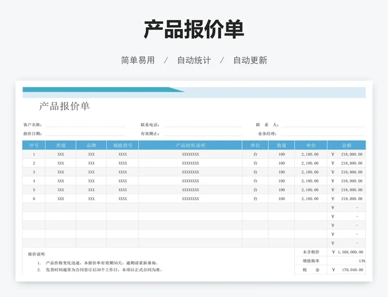Viewport: 388px width, 297px height.
Task: Select serial number cell 1
Action: coord(34,154)
